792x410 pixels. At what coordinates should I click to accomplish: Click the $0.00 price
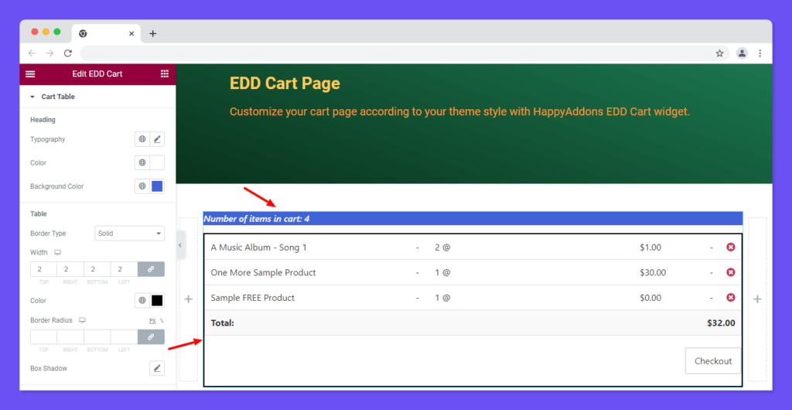pyautogui.click(x=650, y=298)
